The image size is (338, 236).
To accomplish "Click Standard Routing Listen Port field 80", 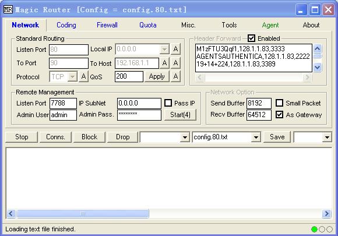I will click(x=69, y=50).
